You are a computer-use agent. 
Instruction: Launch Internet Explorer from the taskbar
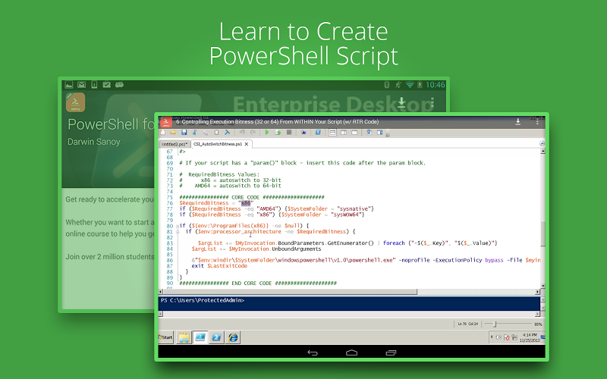(x=233, y=337)
